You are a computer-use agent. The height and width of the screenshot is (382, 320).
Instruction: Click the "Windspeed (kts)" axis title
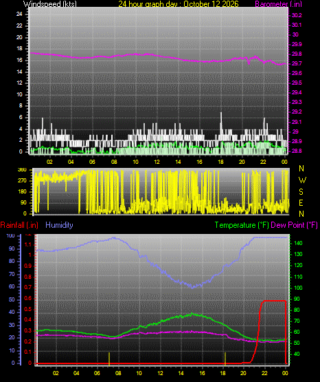click(50, 4)
